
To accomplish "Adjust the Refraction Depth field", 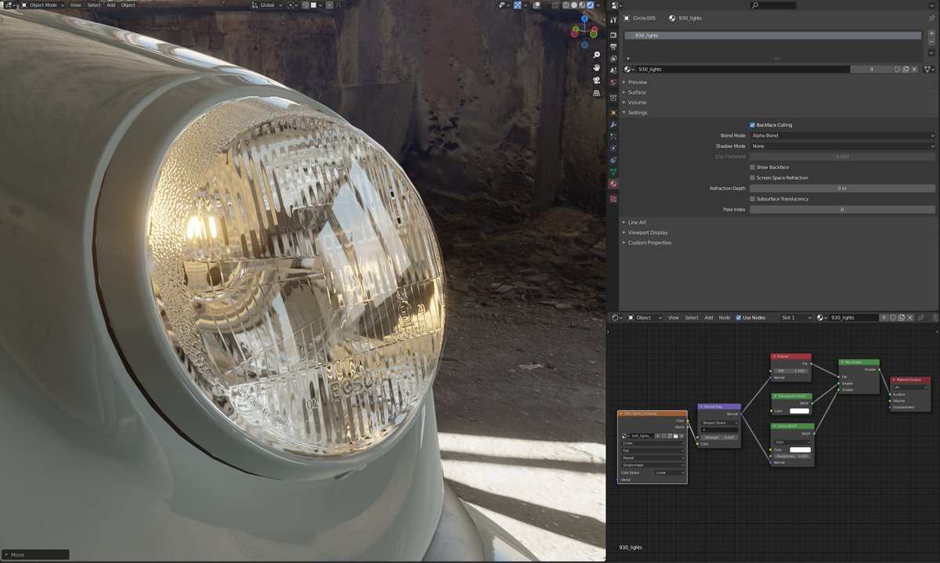I will 842,189.
